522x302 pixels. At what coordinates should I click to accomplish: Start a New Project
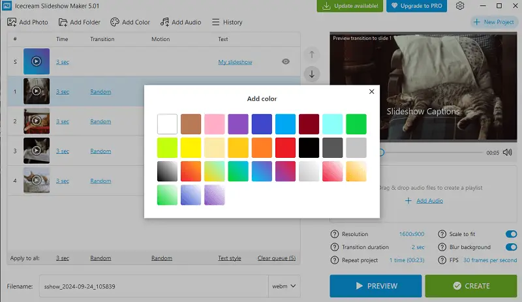(494, 22)
